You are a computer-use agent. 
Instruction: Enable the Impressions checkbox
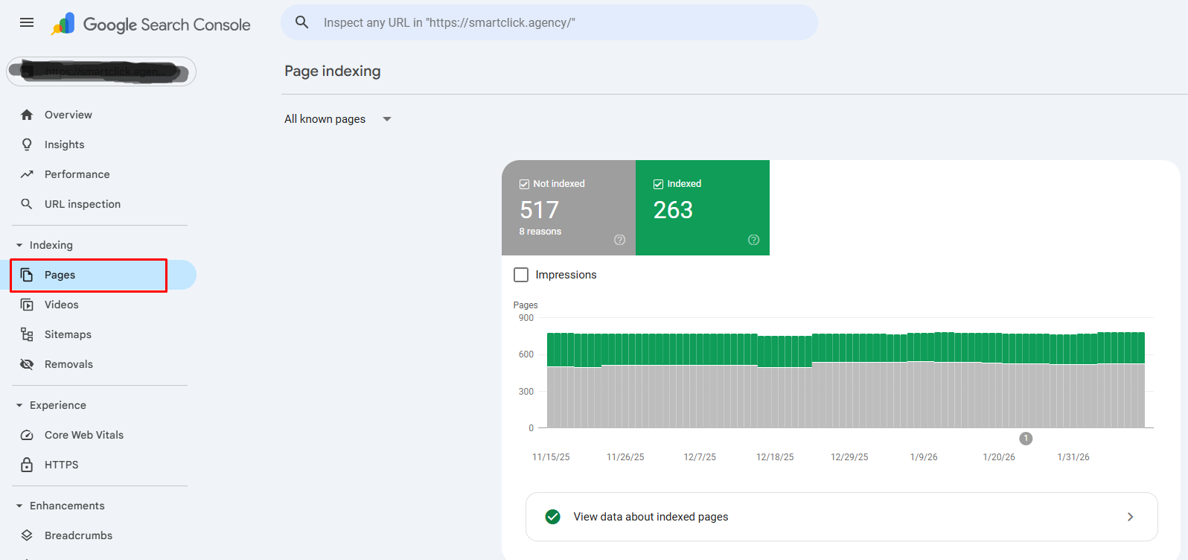[x=521, y=275]
